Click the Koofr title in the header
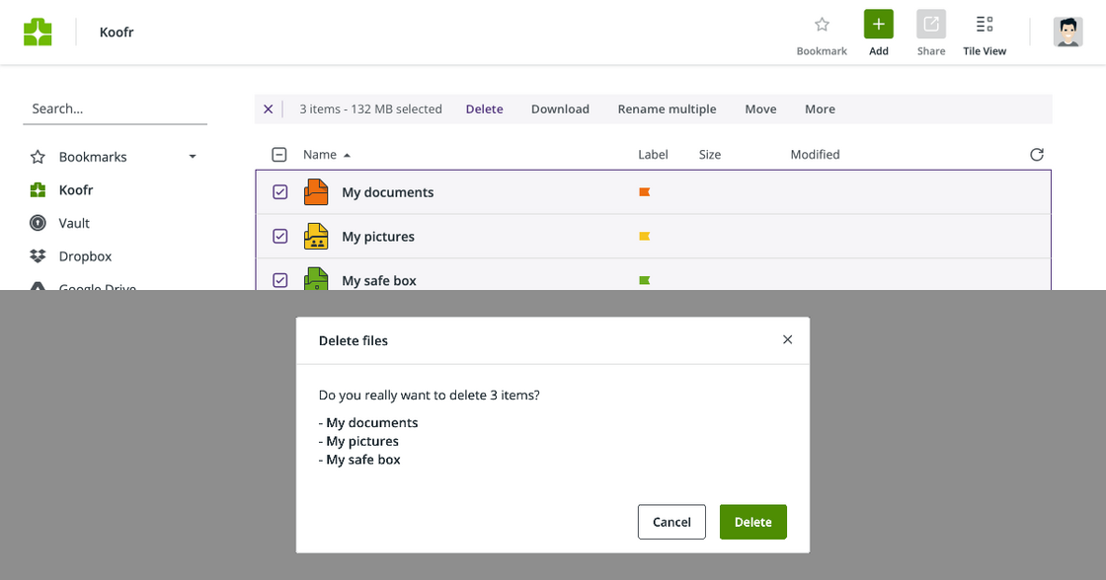 [117, 33]
